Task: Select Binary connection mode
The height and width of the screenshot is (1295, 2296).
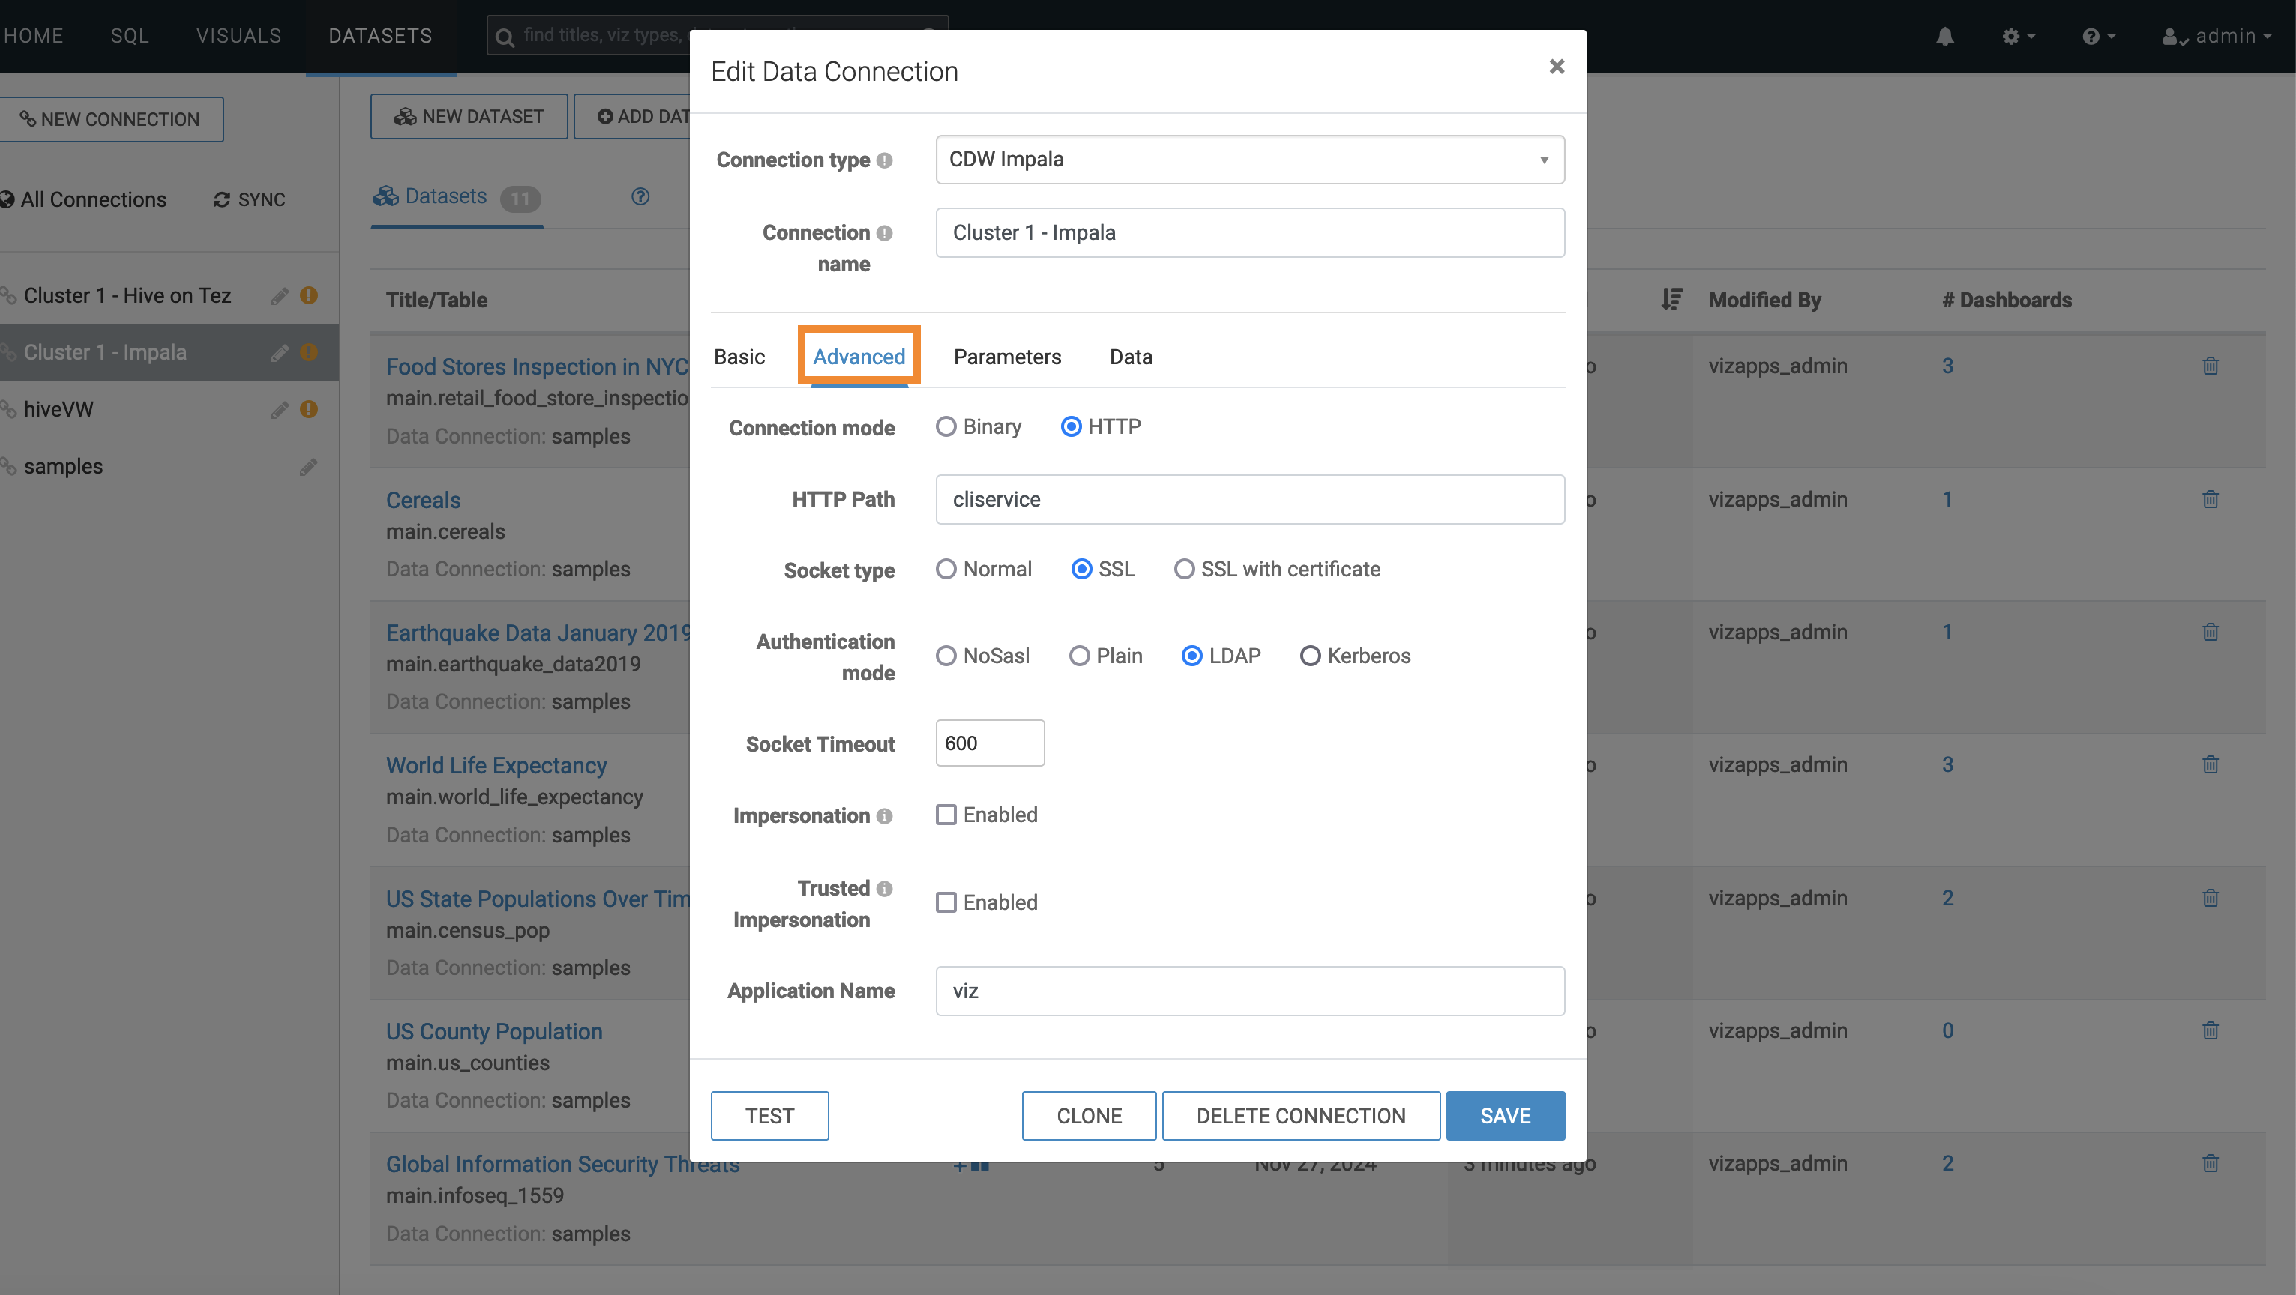Action: tap(946, 426)
